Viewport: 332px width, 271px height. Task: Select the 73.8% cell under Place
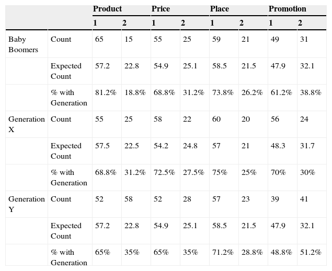(222, 93)
